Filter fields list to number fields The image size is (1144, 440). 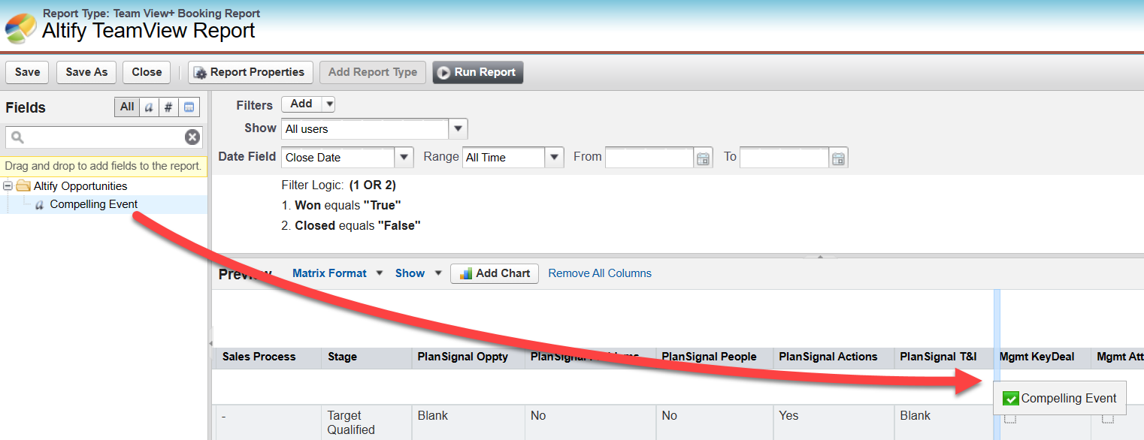pos(168,107)
